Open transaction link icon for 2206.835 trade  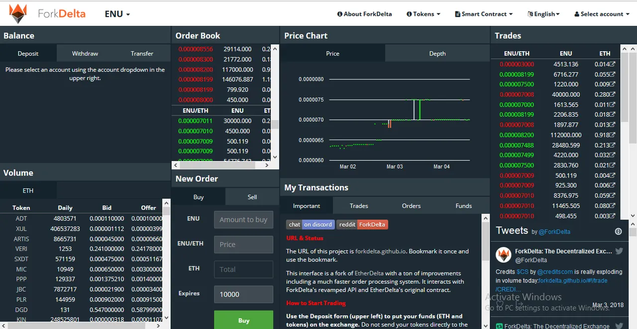[x=613, y=115]
